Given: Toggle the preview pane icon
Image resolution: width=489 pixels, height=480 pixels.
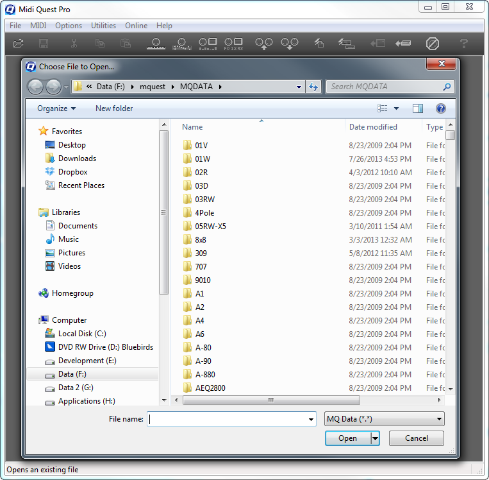Looking at the screenshot, I should pyautogui.click(x=418, y=108).
